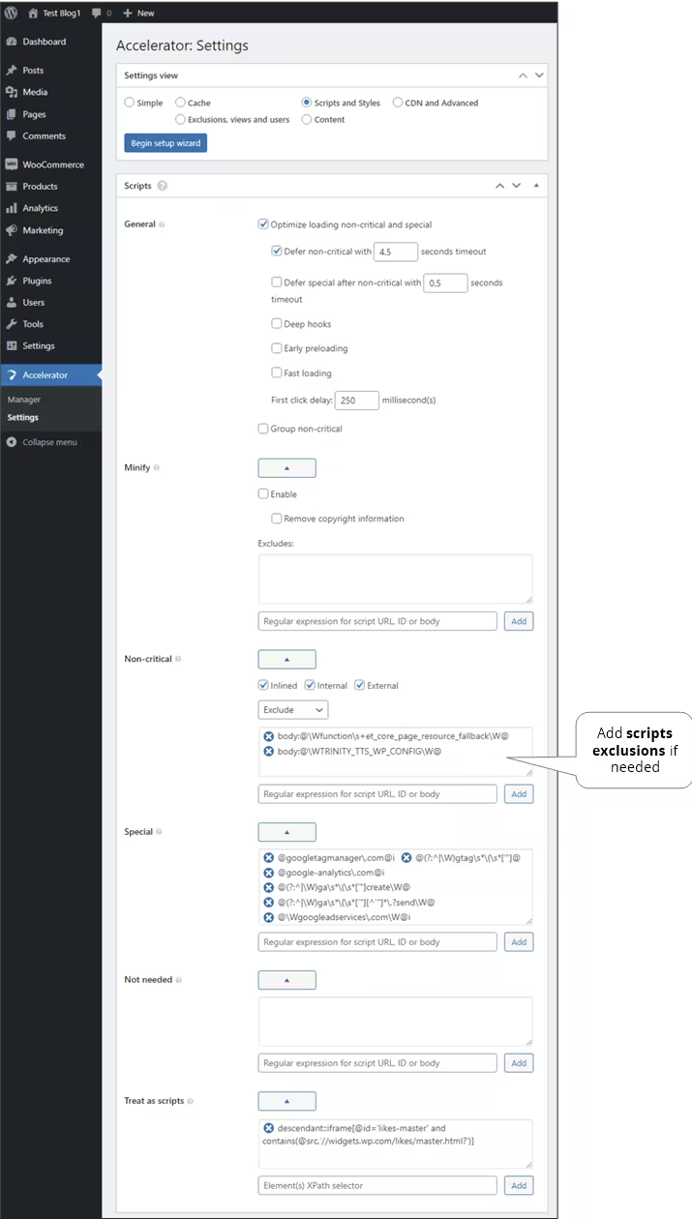Remove the TRINITY_TTS_WP_CONFIG exclusion entry
The width and height of the screenshot is (692, 1219).
click(268, 752)
